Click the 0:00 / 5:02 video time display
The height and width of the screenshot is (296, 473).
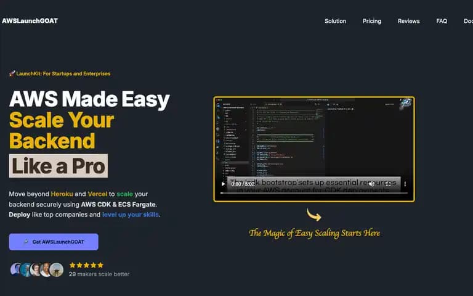(x=243, y=184)
